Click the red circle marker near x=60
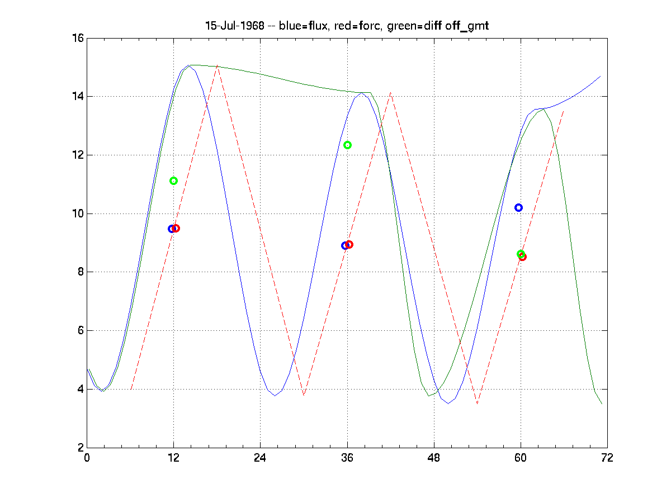The height and width of the screenshot is (503, 671). point(523,257)
